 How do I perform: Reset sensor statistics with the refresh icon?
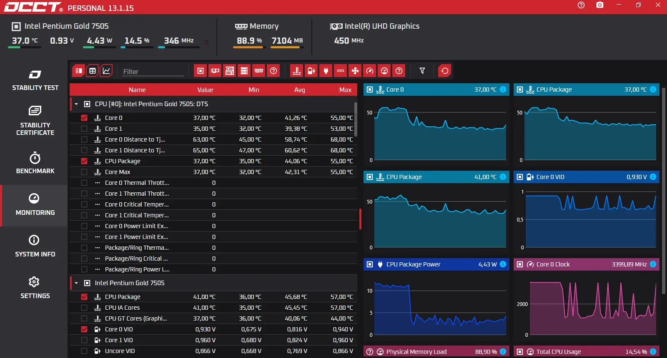pos(445,71)
